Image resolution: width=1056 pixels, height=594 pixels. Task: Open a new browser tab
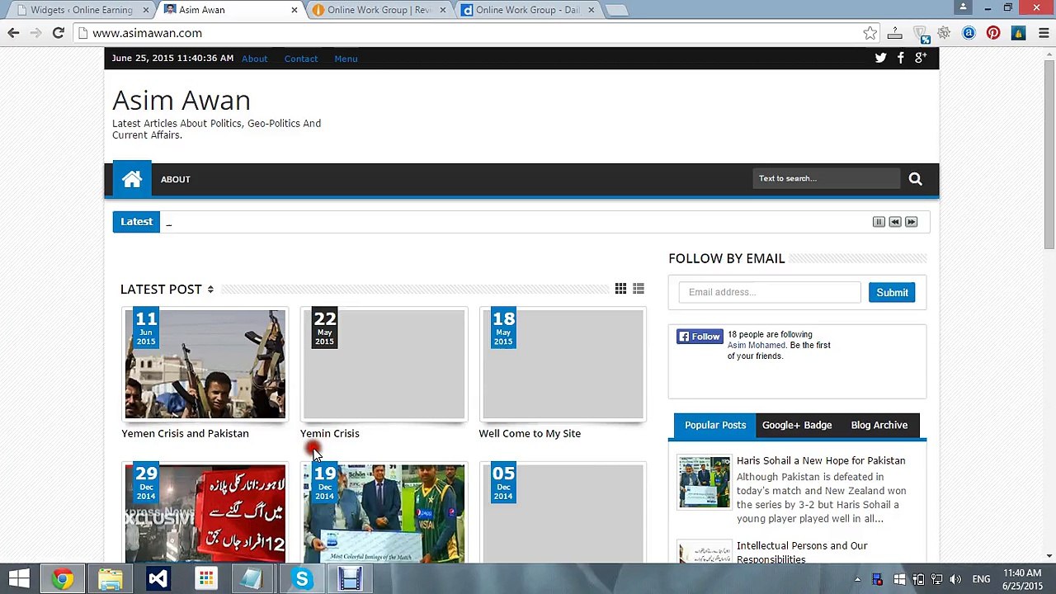pyautogui.click(x=616, y=10)
